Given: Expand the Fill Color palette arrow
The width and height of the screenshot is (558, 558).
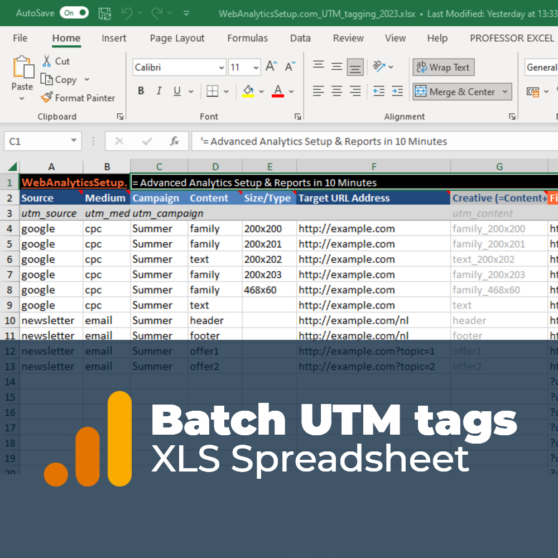Looking at the screenshot, I should click(x=262, y=92).
